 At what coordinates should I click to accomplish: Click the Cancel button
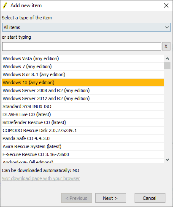pyautogui.click(x=150, y=198)
